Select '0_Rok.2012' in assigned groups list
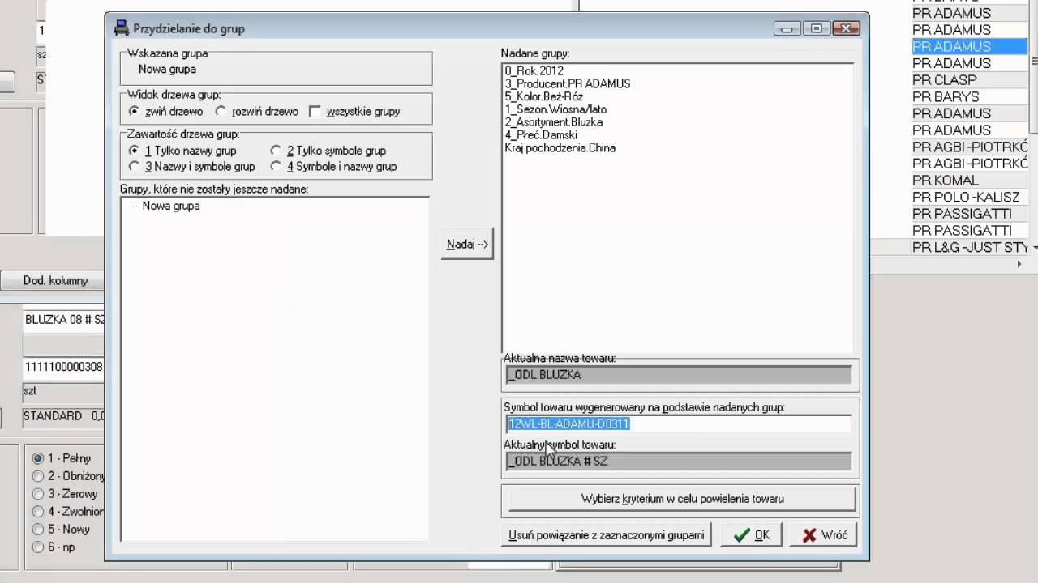Screen dimensions: 1038x583 tap(534, 71)
